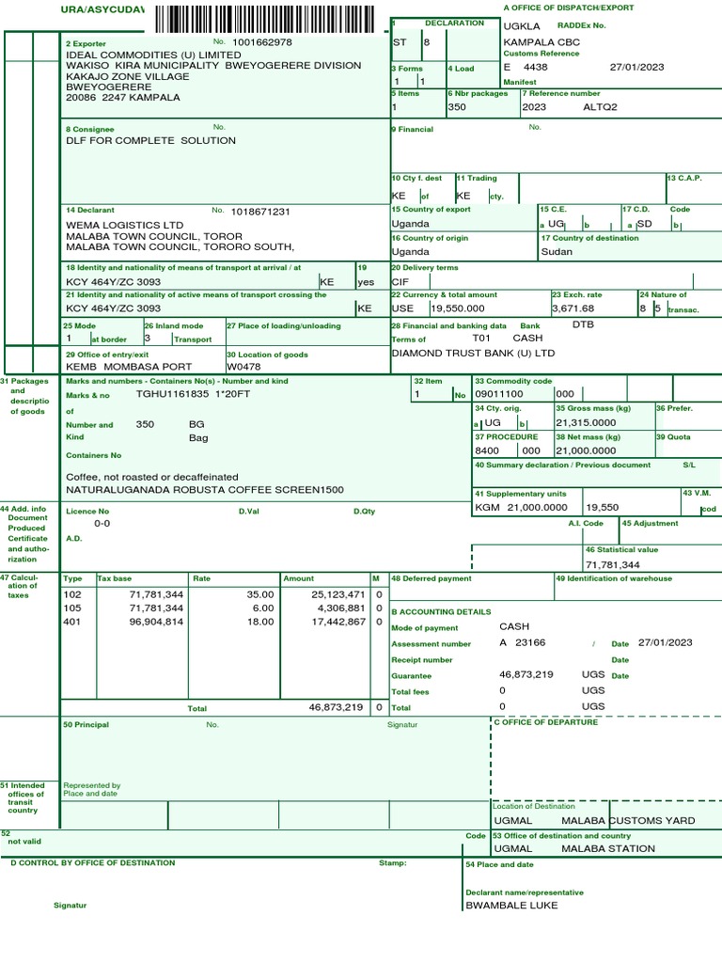Screen dimensions: 722x963
Task: Click the Consignee name DLF FOR COMPLETE SOLUTION
Action: pyautogui.click(x=151, y=141)
